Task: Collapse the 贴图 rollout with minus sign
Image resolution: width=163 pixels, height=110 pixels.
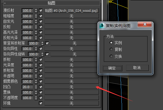Action: coord(5,3)
